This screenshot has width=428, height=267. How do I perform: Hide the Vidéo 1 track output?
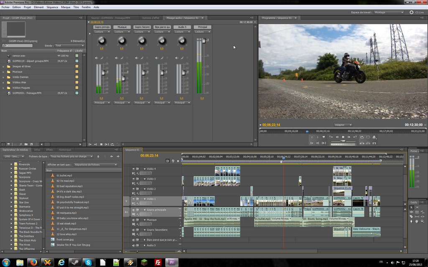coord(133,199)
